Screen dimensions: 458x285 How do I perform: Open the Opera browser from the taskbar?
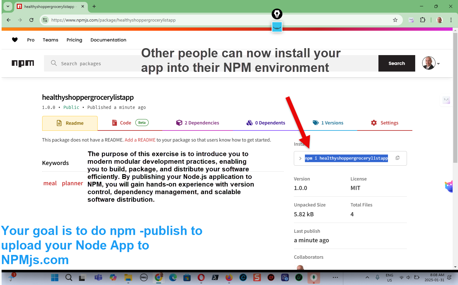(201, 278)
